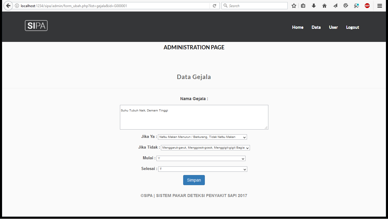The width and height of the screenshot is (388, 219).
Task: Open the downloads arrow icon
Action: click(x=313, y=6)
